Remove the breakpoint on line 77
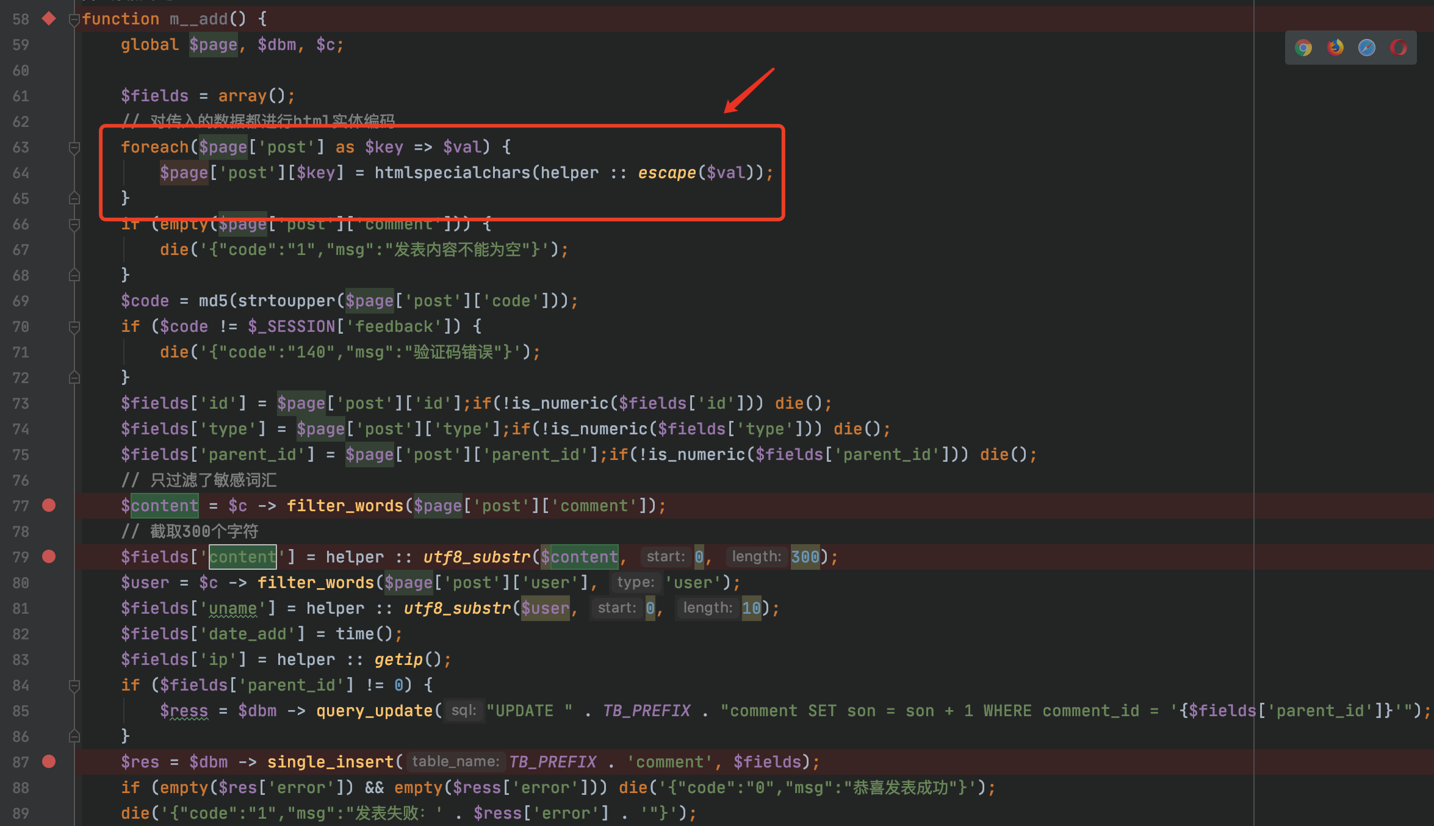Screen dimensions: 1434x826 (x=49, y=505)
